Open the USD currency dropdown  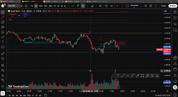(167, 11)
